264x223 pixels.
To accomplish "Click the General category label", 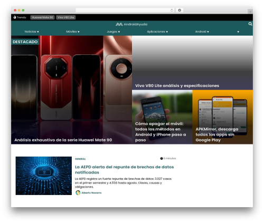I will pyautogui.click(x=80, y=159).
